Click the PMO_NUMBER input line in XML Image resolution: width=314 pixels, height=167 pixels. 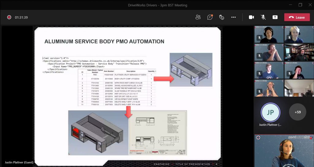coord(78,66)
